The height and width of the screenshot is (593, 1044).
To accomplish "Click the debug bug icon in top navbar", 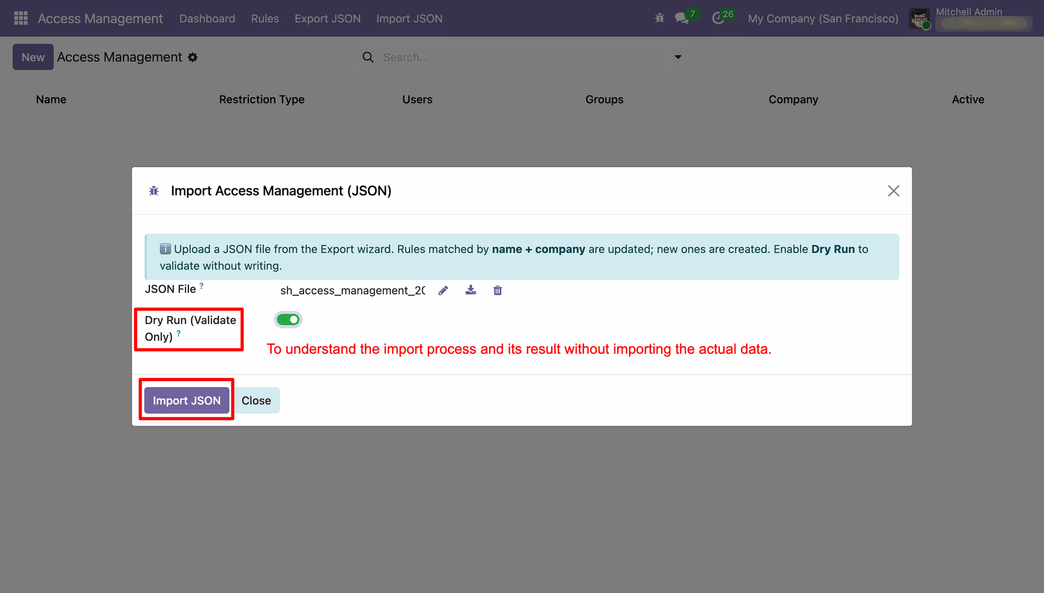I will pyautogui.click(x=660, y=18).
